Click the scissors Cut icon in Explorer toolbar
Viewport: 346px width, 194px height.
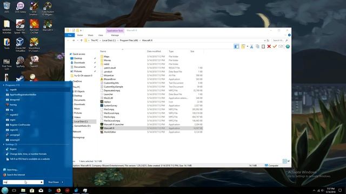coord(251,46)
